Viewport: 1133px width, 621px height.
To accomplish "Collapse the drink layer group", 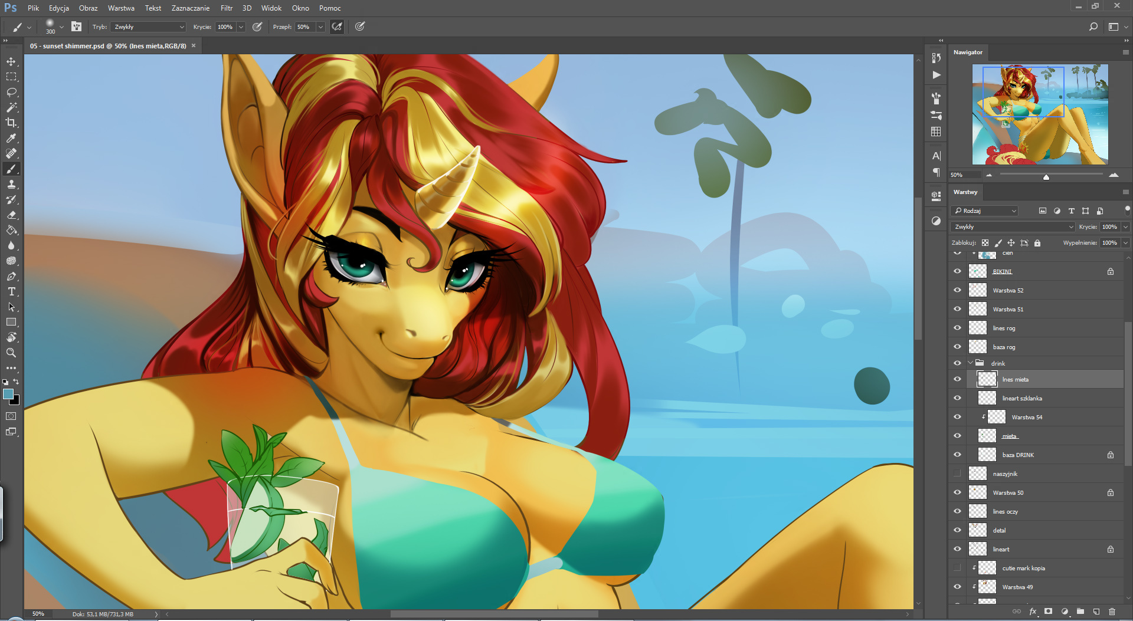I will [x=971, y=363].
